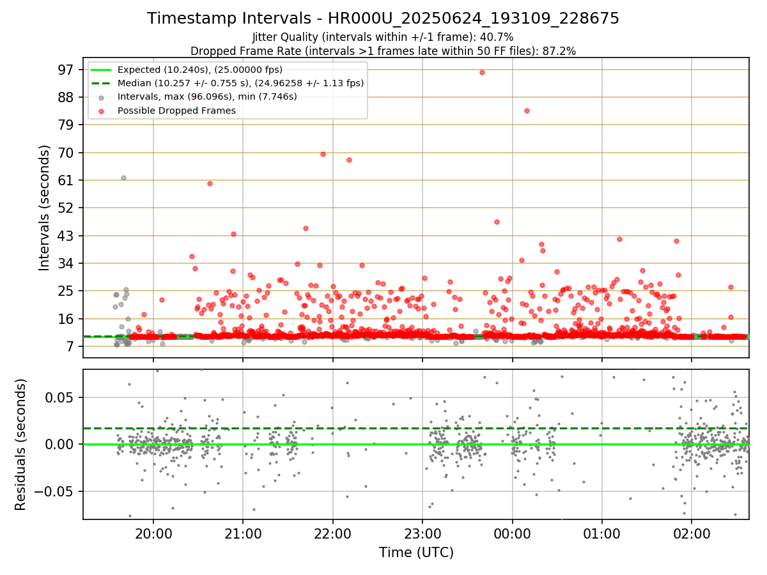Screen dimensions: 767x575
Task: Click the y-axis tick label '43'
Action: tap(66, 236)
